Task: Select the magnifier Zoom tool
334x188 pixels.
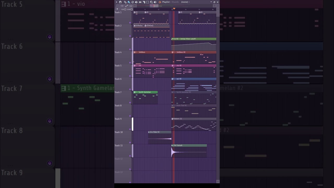Action: pyautogui.click(x=151, y=2)
